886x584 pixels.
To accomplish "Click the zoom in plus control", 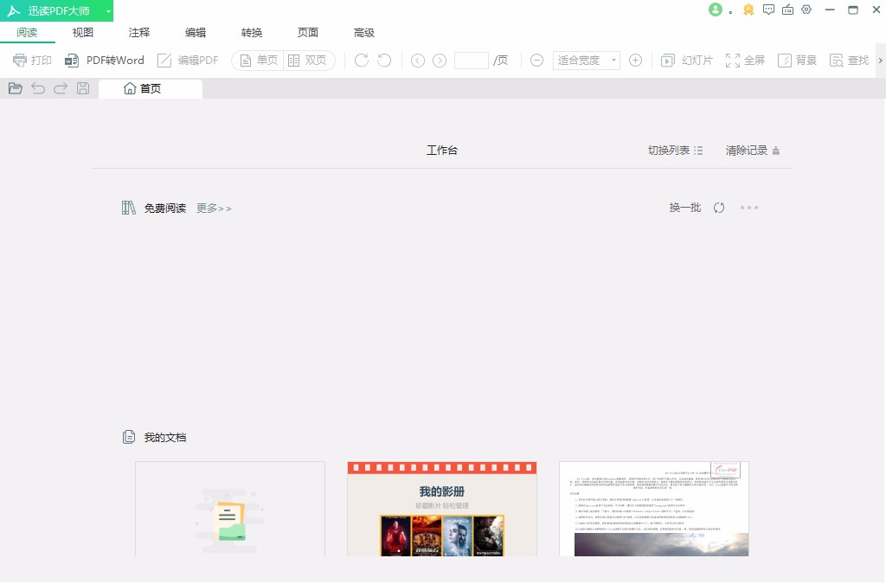I will tap(636, 60).
